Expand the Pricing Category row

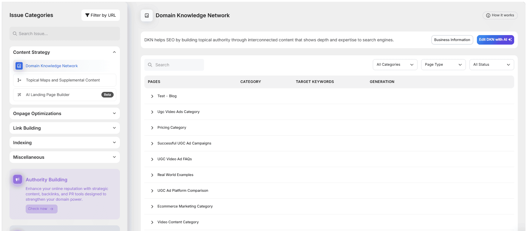(152, 128)
